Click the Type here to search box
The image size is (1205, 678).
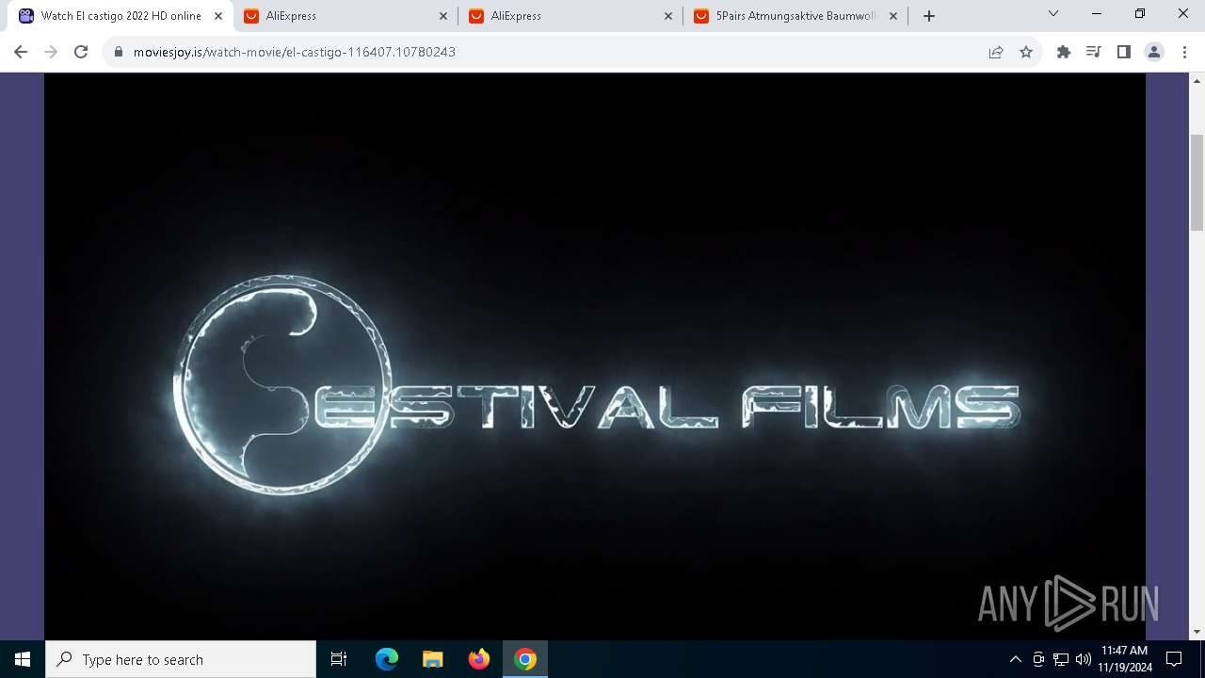coord(181,659)
